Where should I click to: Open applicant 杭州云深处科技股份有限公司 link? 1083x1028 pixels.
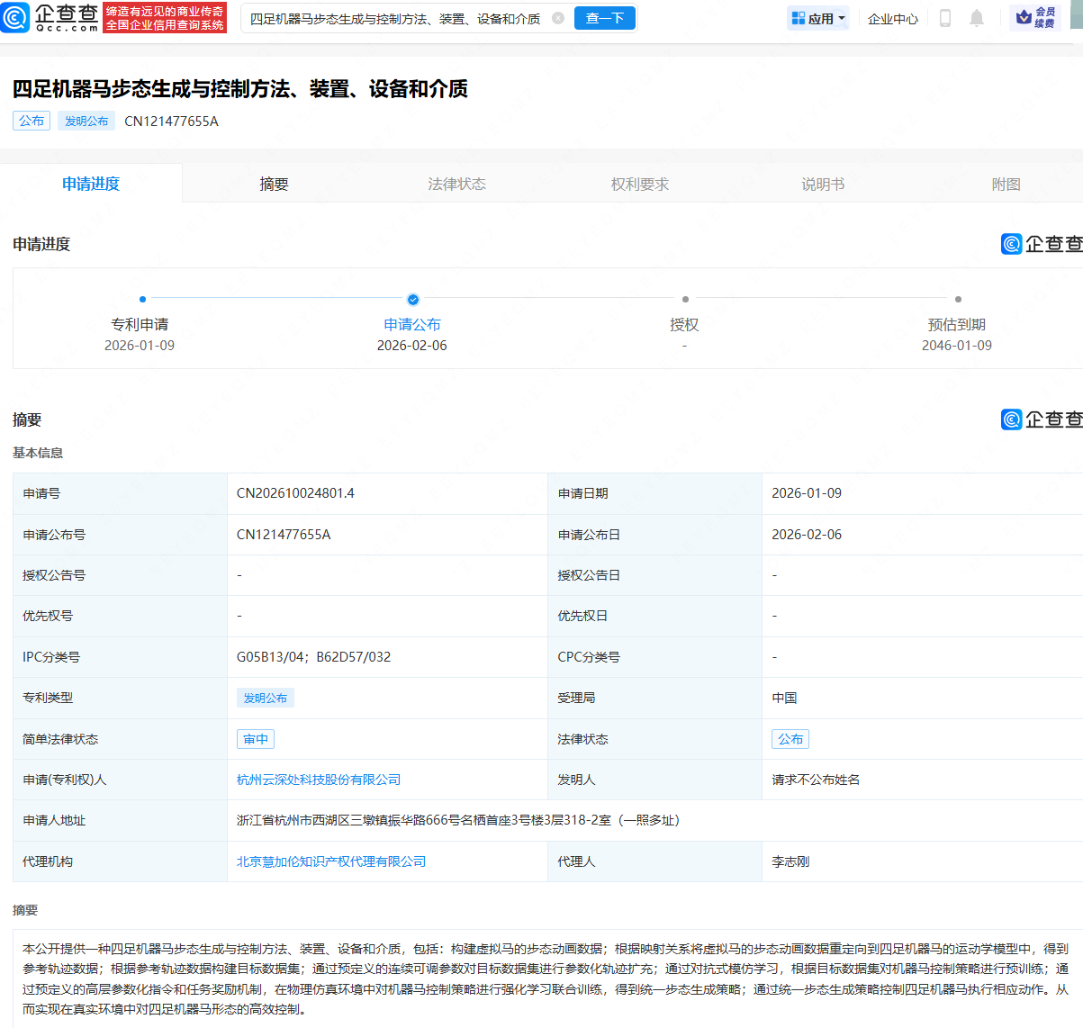click(x=319, y=780)
